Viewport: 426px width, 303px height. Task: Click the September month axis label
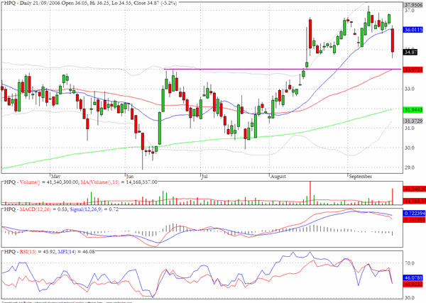tap(360, 177)
